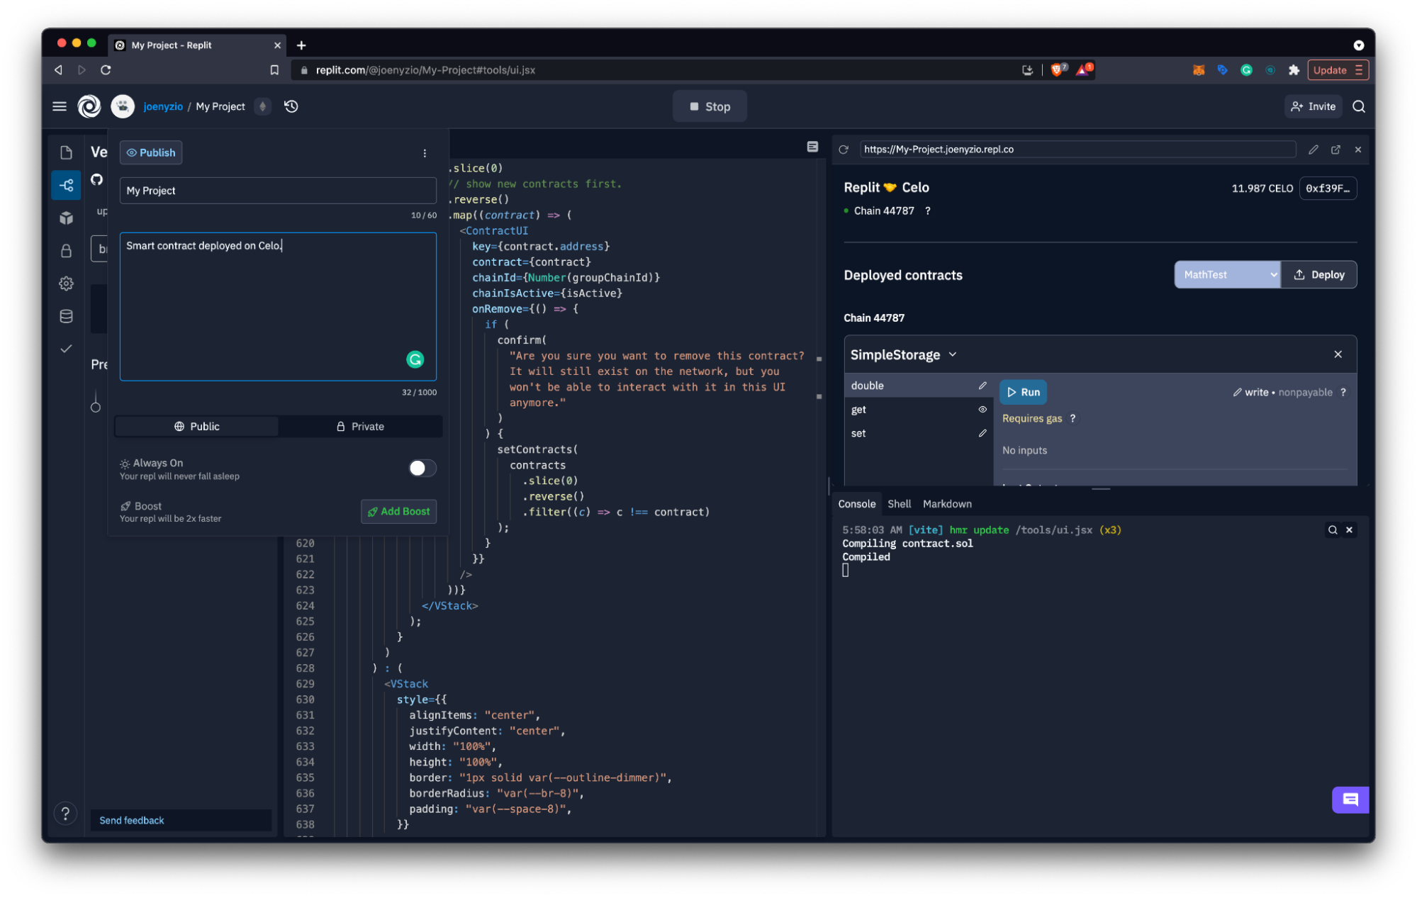Refresh the webview preview
Image resolution: width=1417 pixels, height=898 pixels.
(844, 150)
